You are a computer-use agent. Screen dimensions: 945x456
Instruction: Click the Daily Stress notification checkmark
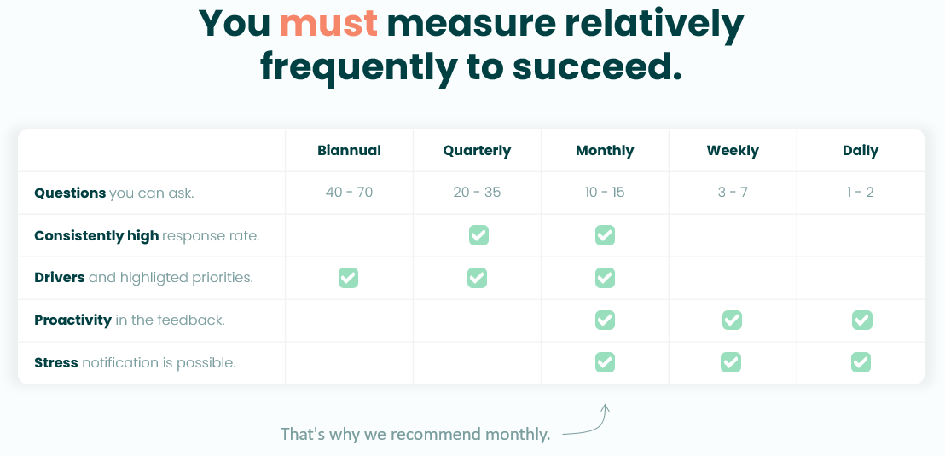coord(861,362)
